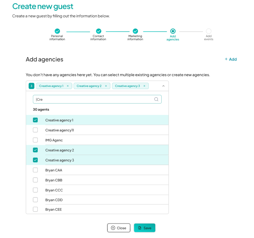Remove the Creative agency 3 tag
This screenshot has height=238, width=254.
pyautogui.click(x=144, y=86)
